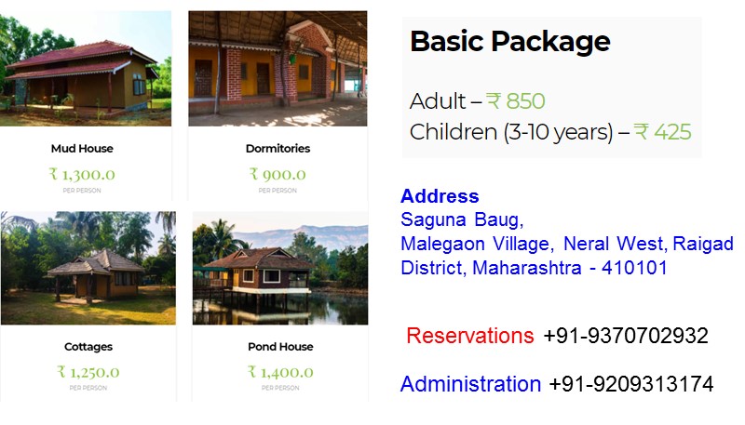Click the Administration phone number +91-9209313174
Screen dimensions: 745x425
point(631,384)
